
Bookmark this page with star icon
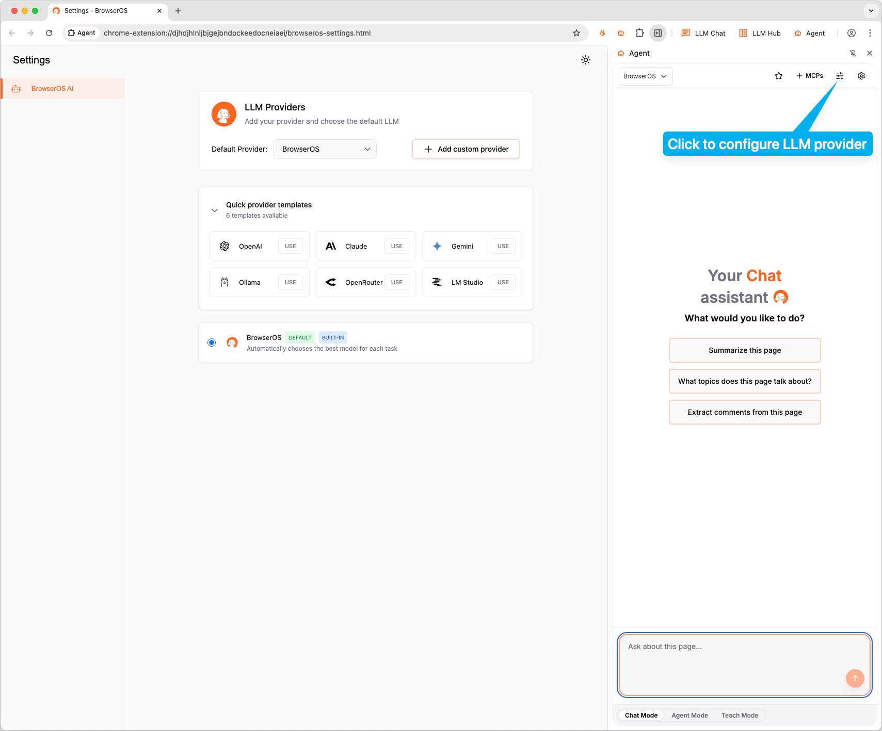click(x=576, y=33)
